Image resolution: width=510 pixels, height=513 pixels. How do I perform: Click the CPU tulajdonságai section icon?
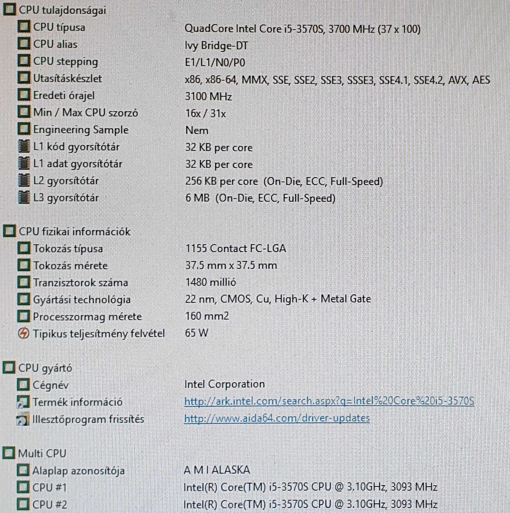9,9
